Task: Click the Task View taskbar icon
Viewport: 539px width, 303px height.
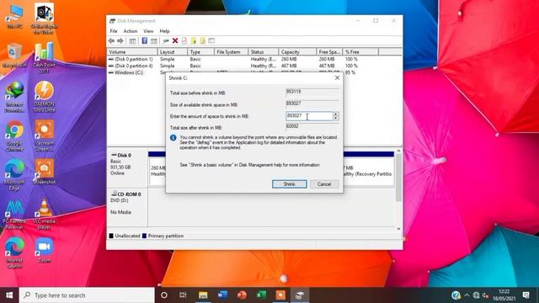Action: [x=183, y=295]
